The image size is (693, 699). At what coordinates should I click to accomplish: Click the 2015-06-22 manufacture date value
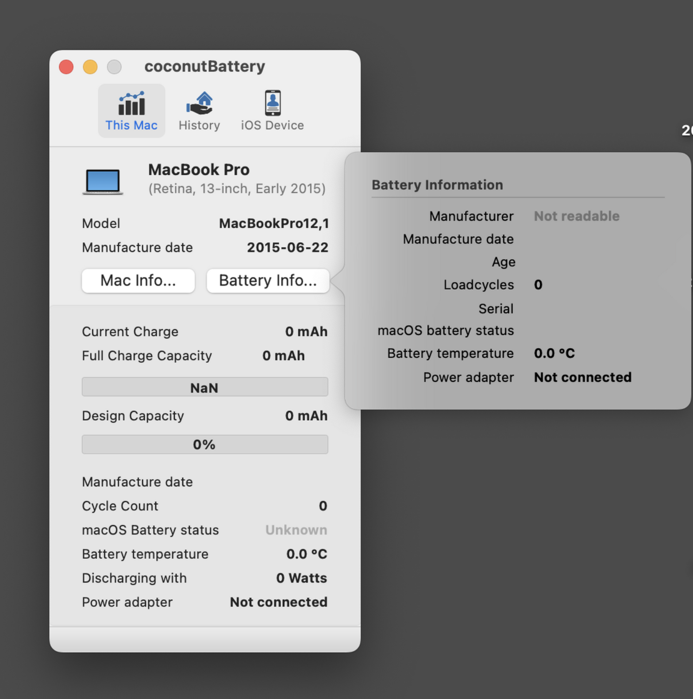coord(288,247)
